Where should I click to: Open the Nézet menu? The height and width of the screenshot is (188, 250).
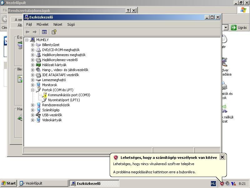pyautogui.click(x=58, y=24)
